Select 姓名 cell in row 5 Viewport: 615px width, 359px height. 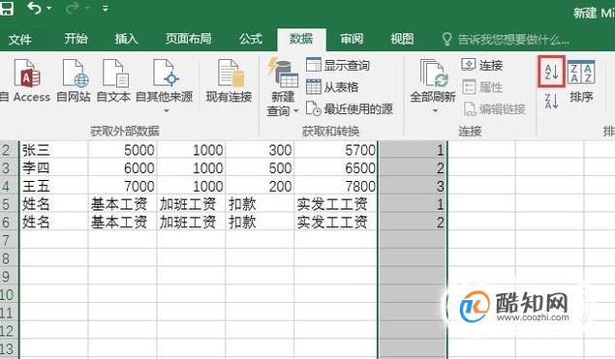coord(53,204)
